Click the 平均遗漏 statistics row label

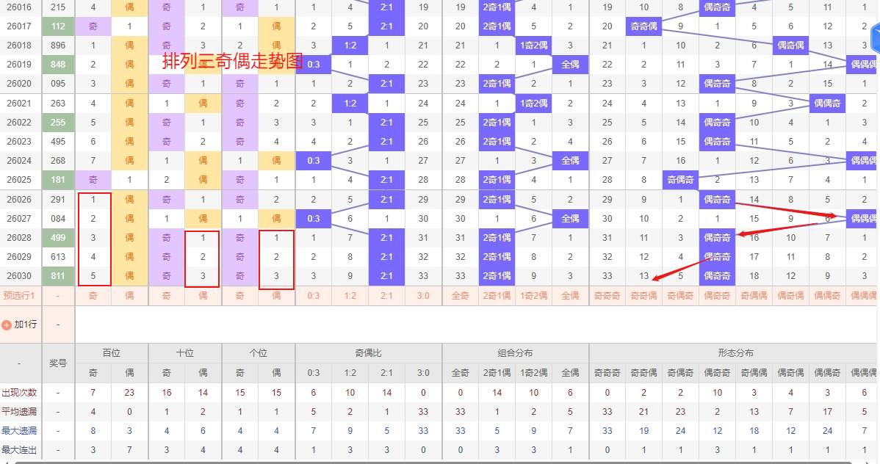point(20,412)
